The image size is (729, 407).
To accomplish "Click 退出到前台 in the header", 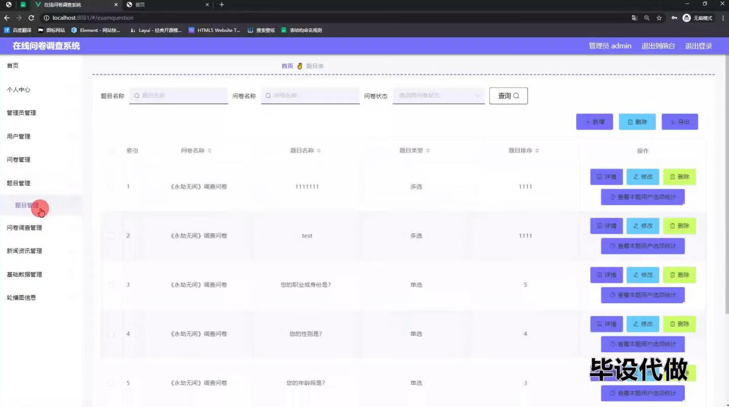I will [658, 46].
